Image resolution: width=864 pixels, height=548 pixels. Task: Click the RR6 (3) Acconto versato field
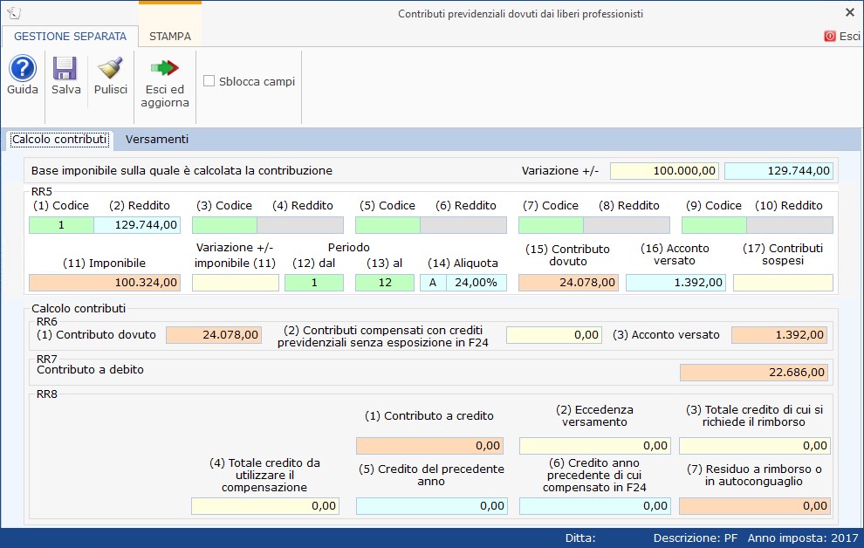pos(779,335)
